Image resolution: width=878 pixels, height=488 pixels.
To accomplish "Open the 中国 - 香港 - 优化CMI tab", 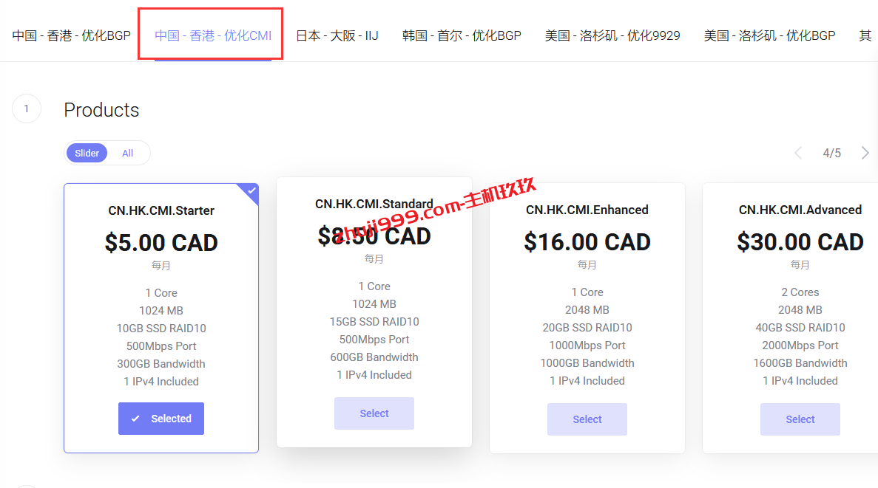I will click(x=213, y=35).
